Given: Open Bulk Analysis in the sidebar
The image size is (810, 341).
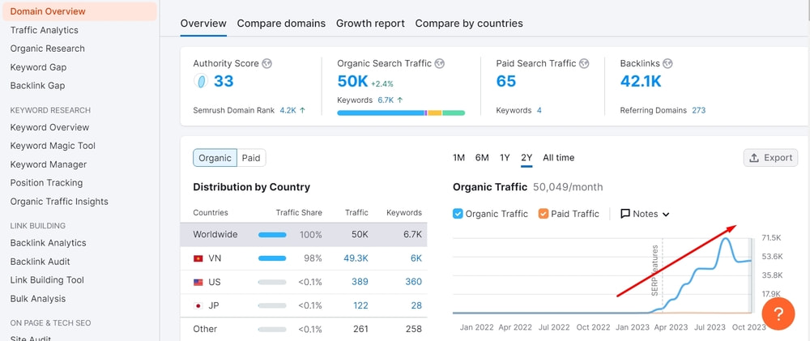Looking at the screenshot, I should [x=38, y=299].
